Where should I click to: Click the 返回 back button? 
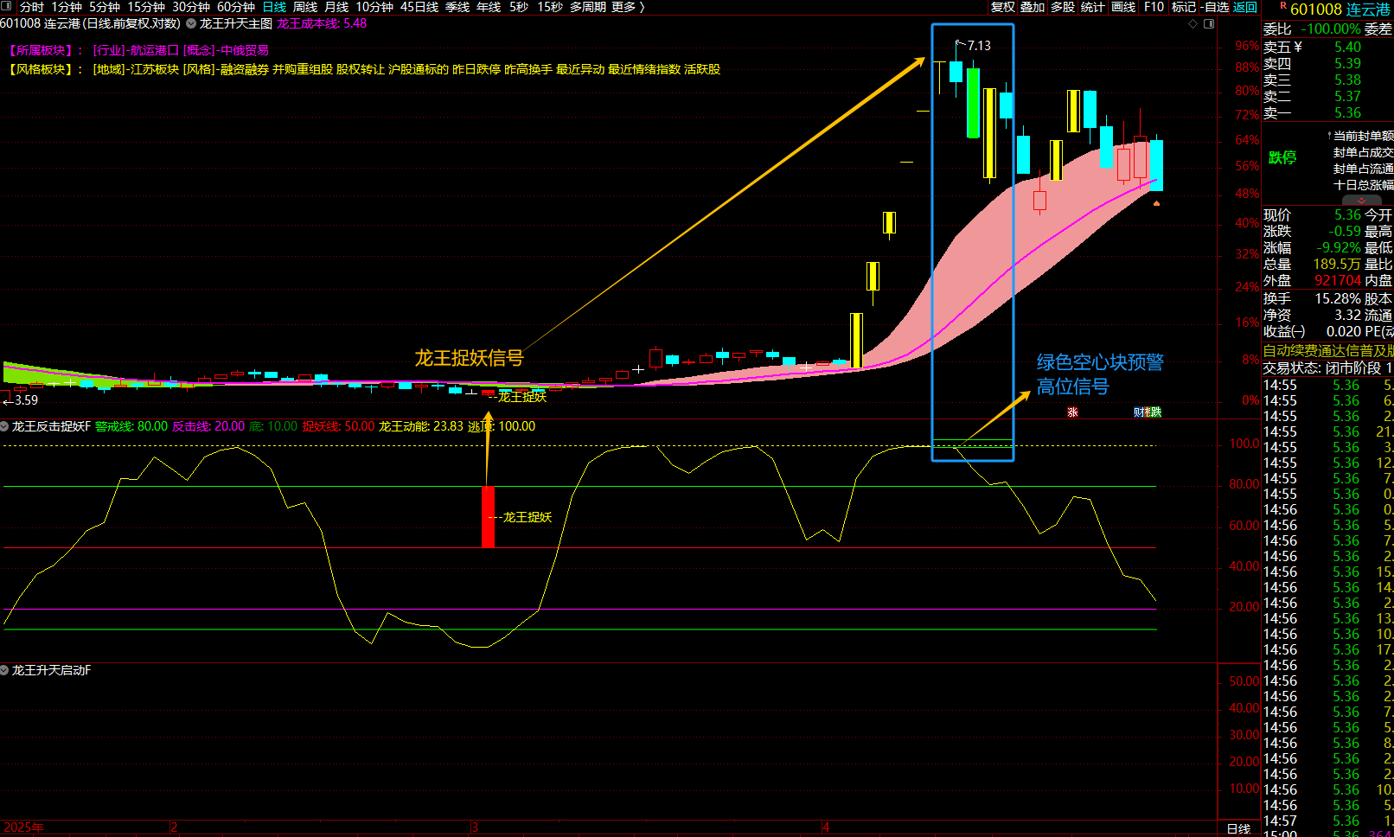(1245, 7)
